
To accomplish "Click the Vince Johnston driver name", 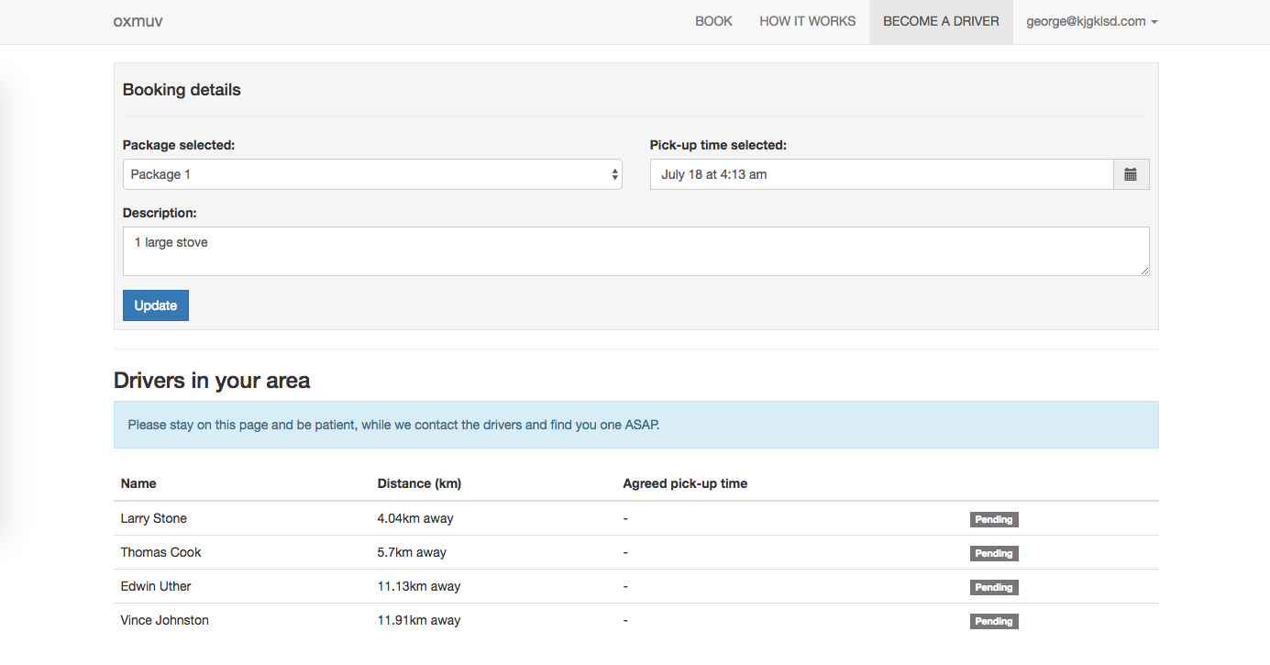I will (164, 620).
